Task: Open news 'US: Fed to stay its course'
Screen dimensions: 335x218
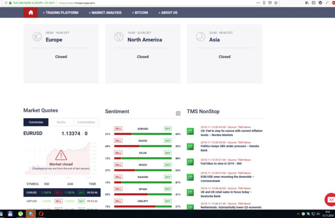Action: coord(231,133)
